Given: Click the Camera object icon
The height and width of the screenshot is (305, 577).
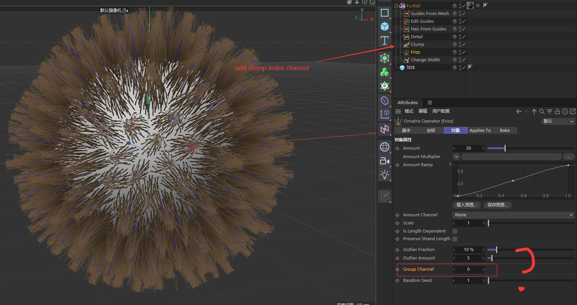Looking at the screenshot, I should tap(384, 161).
